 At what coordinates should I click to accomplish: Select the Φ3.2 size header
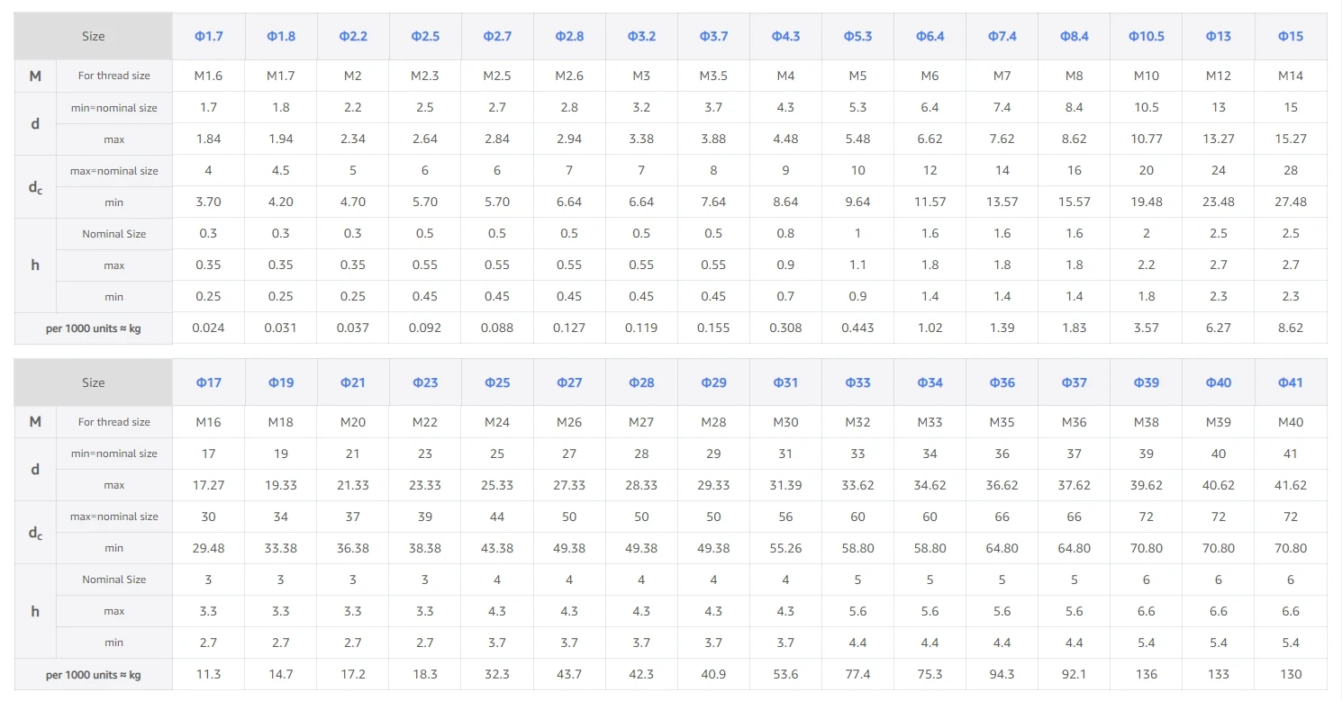(x=641, y=36)
